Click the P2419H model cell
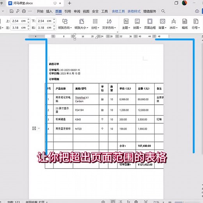Viewport: 203px width, 203px height. (x=86, y=110)
